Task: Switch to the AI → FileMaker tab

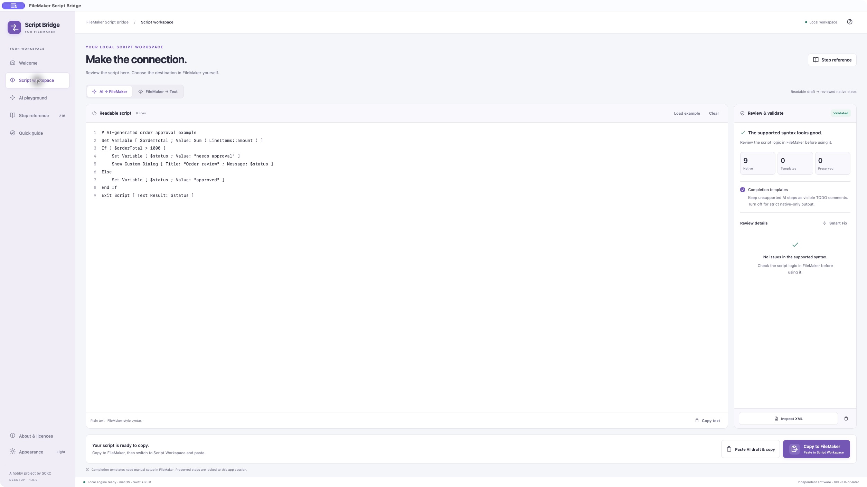Action: (110, 92)
